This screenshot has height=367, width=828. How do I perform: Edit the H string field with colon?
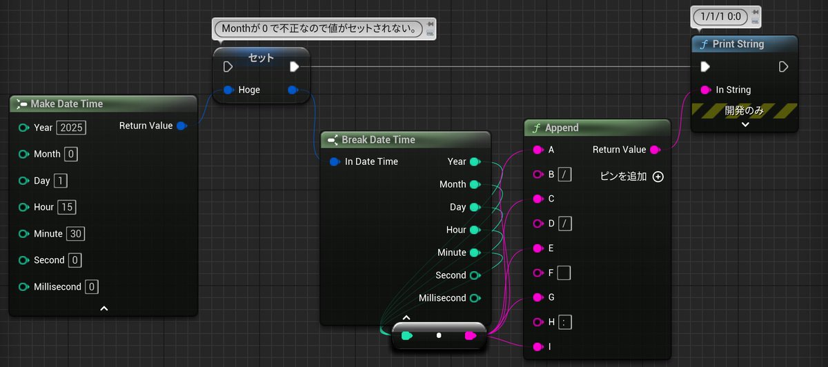(x=566, y=322)
